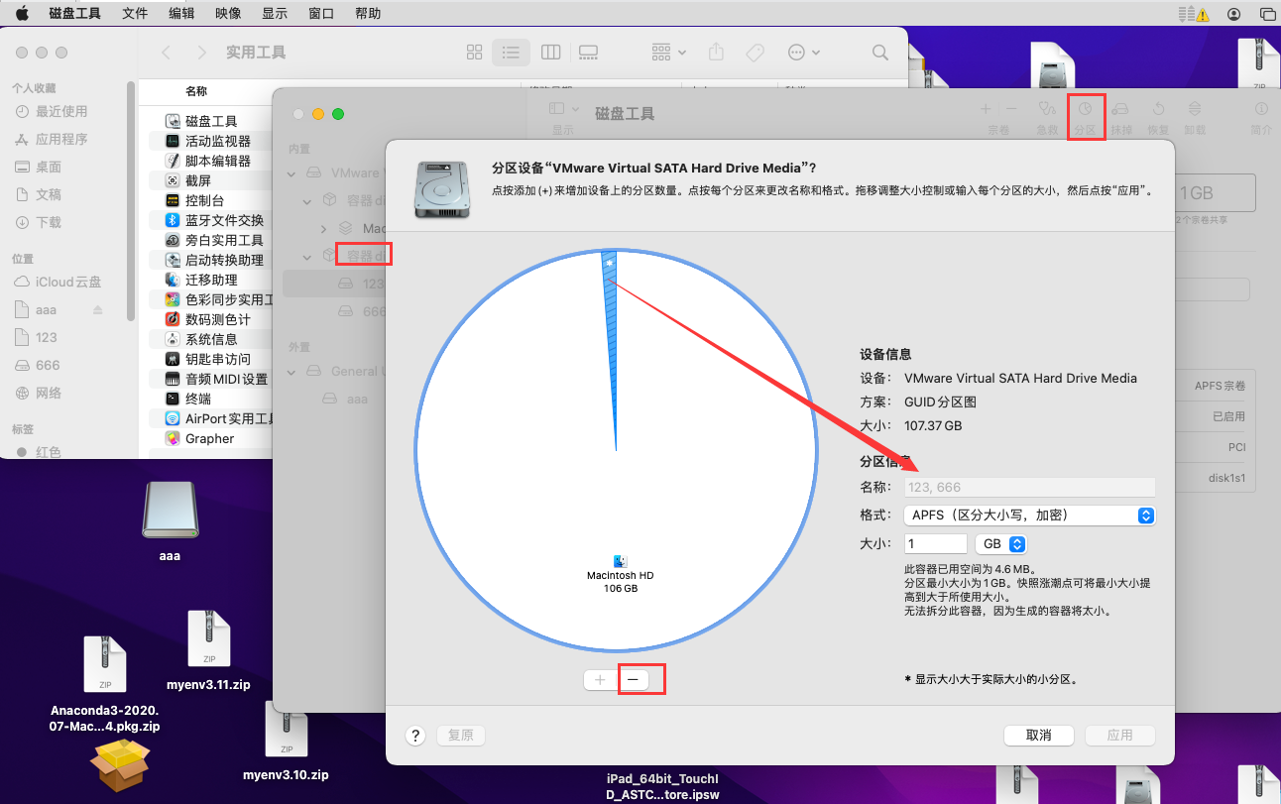Image resolution: width=1281 pixels, height=804 pixels.
Task: Select Grapher in the Finder list
Action: (210, 438)
